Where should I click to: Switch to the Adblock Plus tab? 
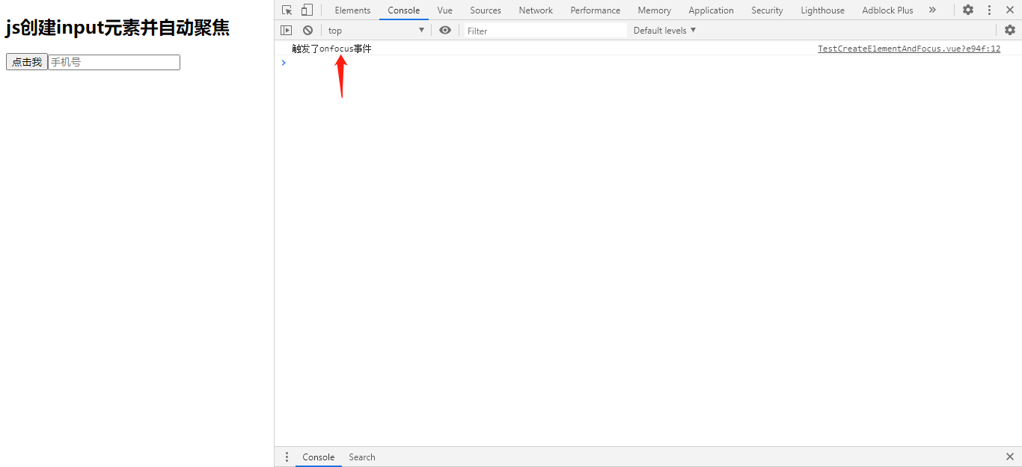pyautogui.click(x=888, y=10)
